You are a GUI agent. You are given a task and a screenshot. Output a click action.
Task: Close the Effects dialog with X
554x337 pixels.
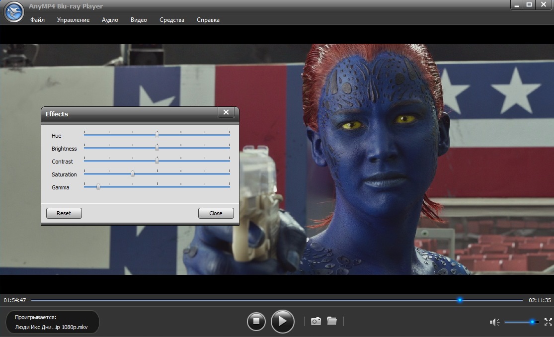tap(226, 112)
